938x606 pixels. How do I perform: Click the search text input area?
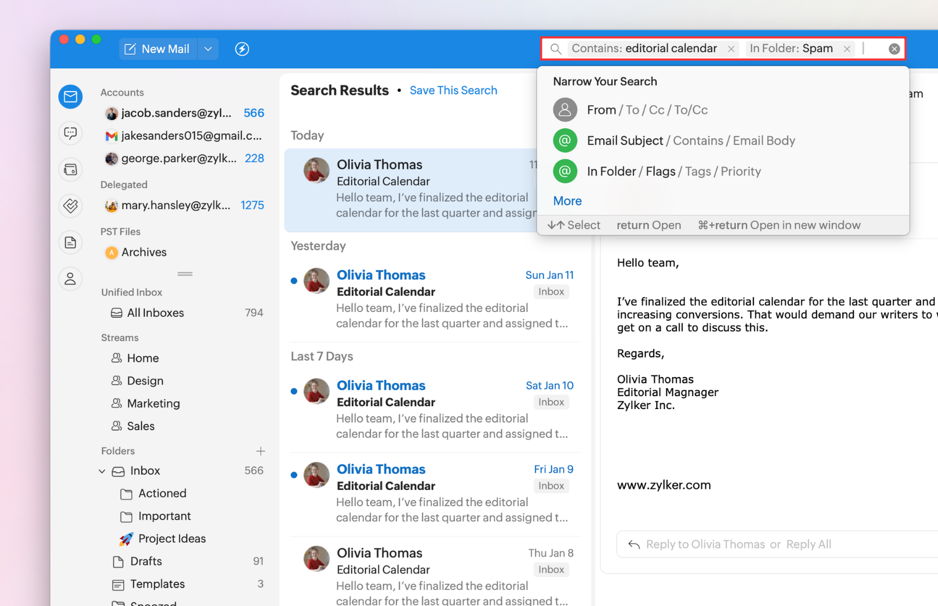(x=873, y=49)
